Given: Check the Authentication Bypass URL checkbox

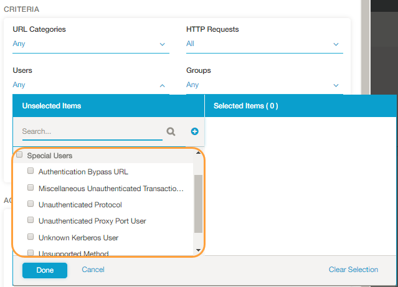Looking at the screenshot, I should (x=31, y=171).
